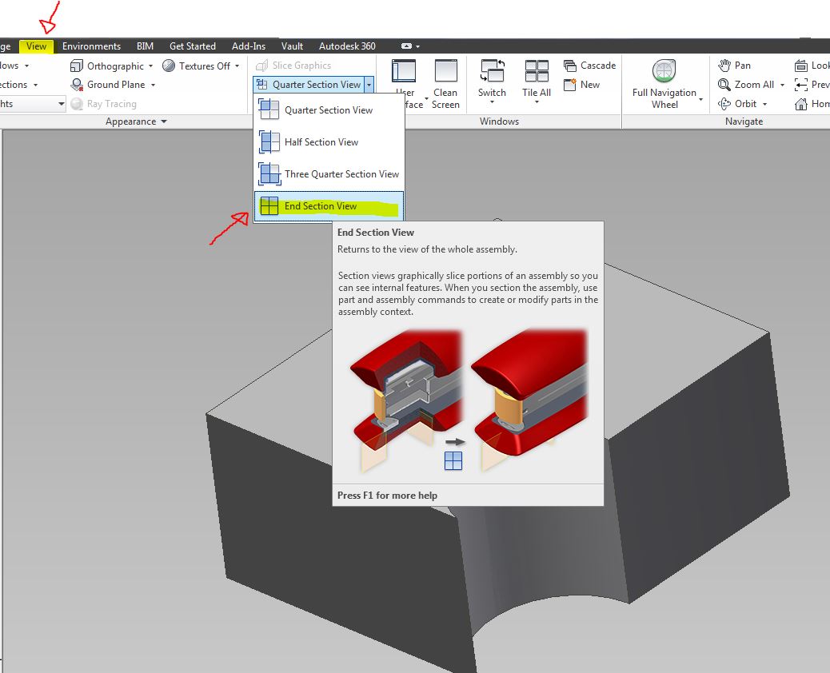Viewport: 830px width, 673px height.
Task: Collapse the Appearance panel expander
Action: tap(162, 121)
